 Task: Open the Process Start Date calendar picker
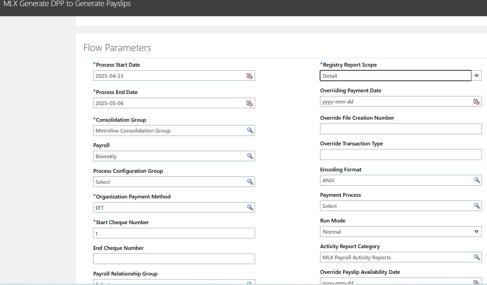(x=250, y=76)
